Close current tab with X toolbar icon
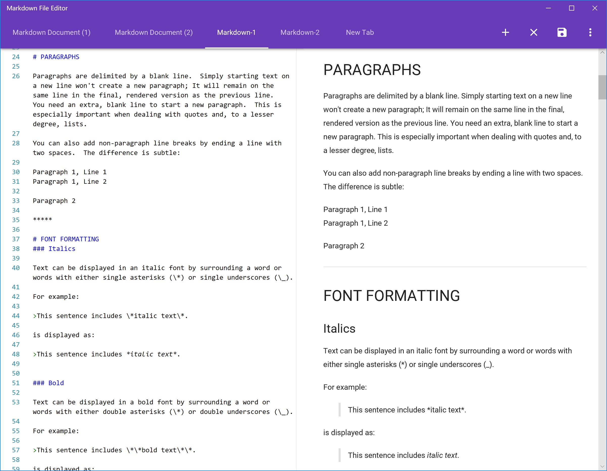Viewport: 607px width, 471px height. [533, 33]
